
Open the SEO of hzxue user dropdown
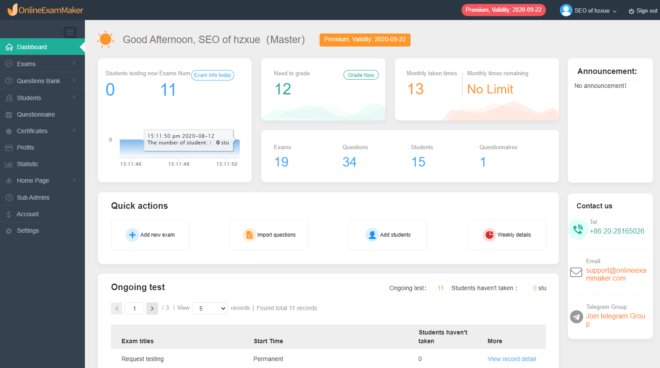click(x=589, y=10)
